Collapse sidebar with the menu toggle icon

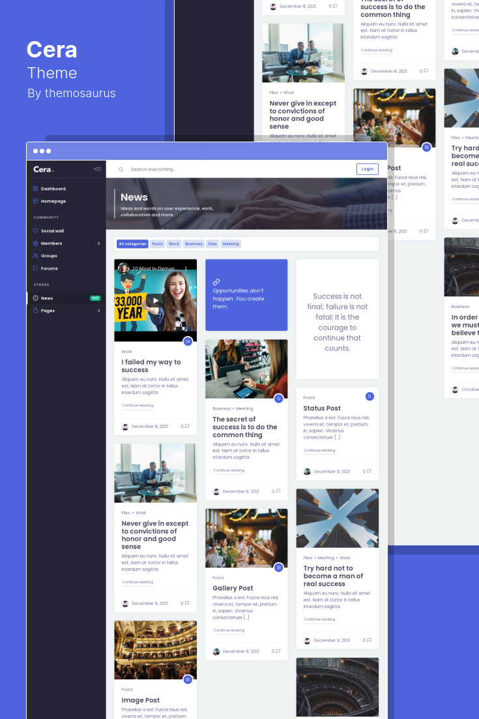tap(97, 169)
